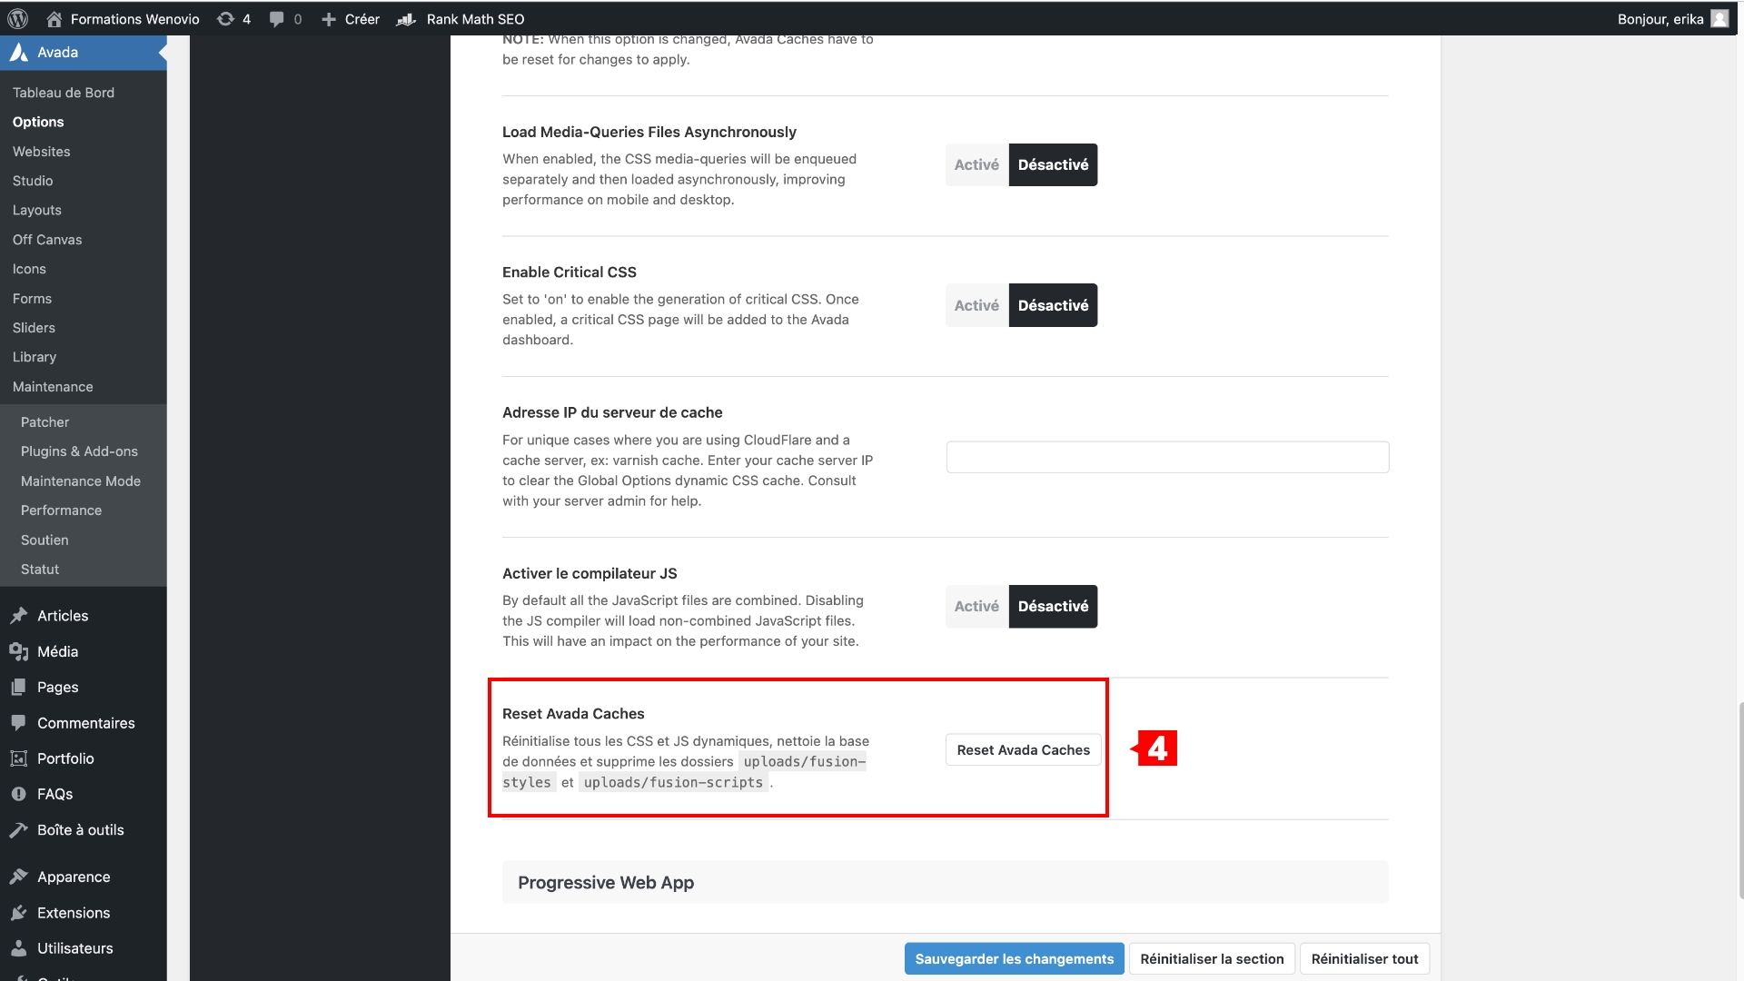The width and height of the screenshot is (1744, 981).
Task: Click the Portfolio icon in sidebar
Action: (x=19, y=758)
